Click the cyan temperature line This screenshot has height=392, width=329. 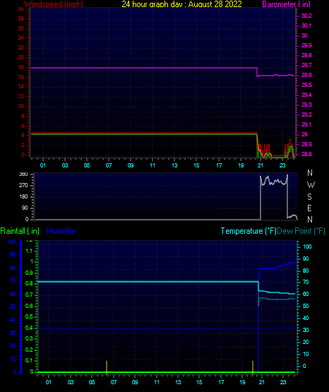(x=148, y=282)
